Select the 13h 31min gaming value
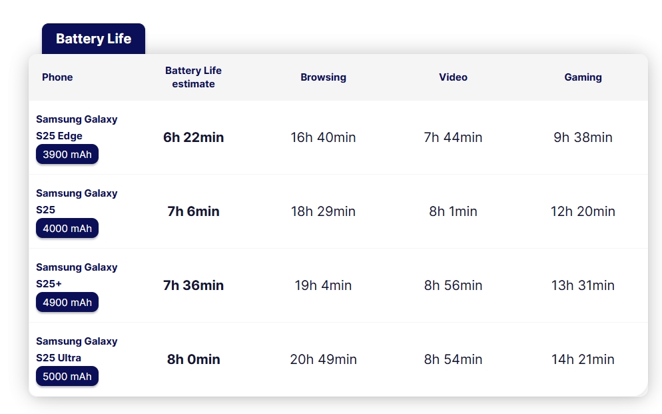This screenshot has height=414, width=662. pyautogui.click(x=583, y=285)
